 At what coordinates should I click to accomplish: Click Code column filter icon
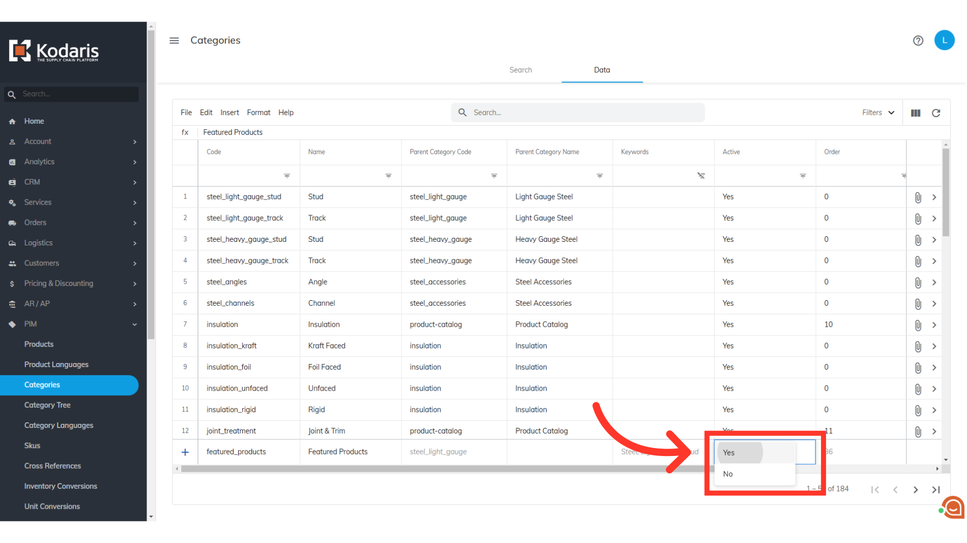(287, 176)
